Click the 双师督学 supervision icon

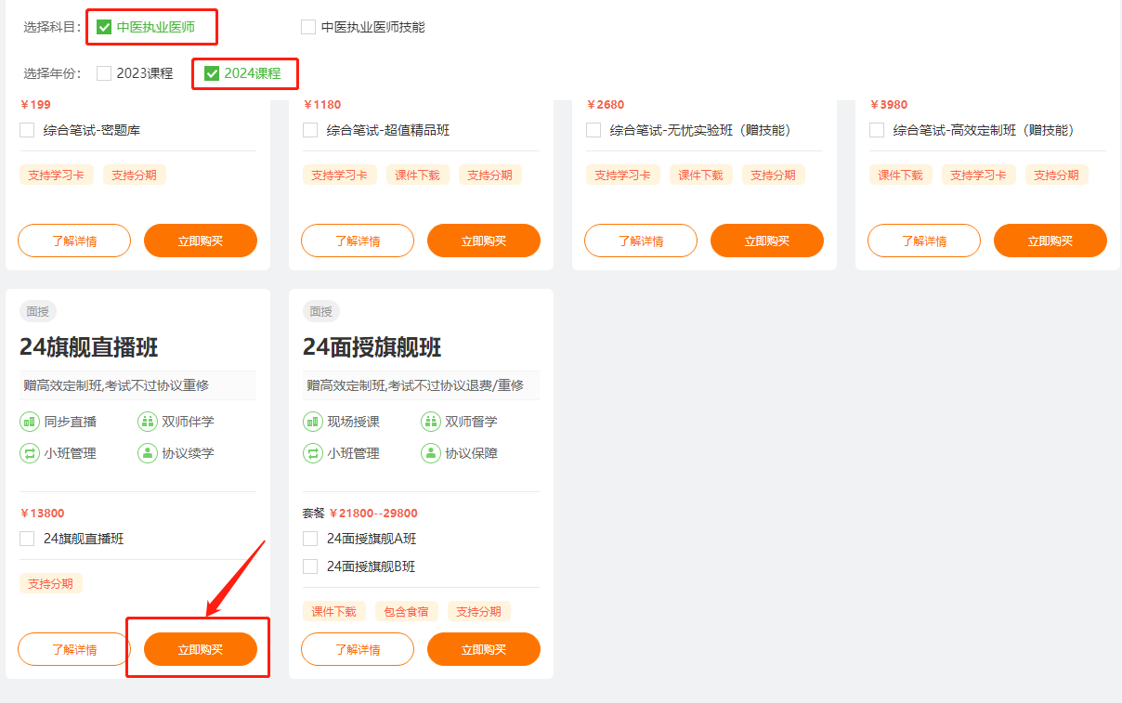pos(431,421)
